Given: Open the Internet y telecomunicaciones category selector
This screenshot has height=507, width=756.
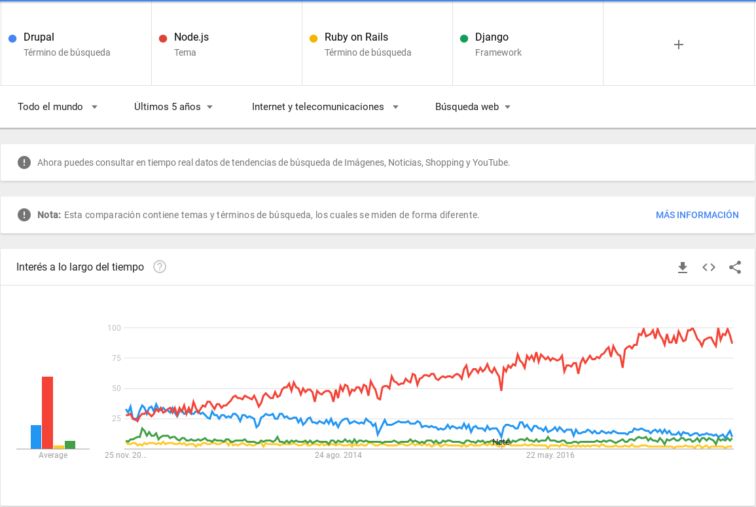Looking at the screenshot, I should coord(325,106).
